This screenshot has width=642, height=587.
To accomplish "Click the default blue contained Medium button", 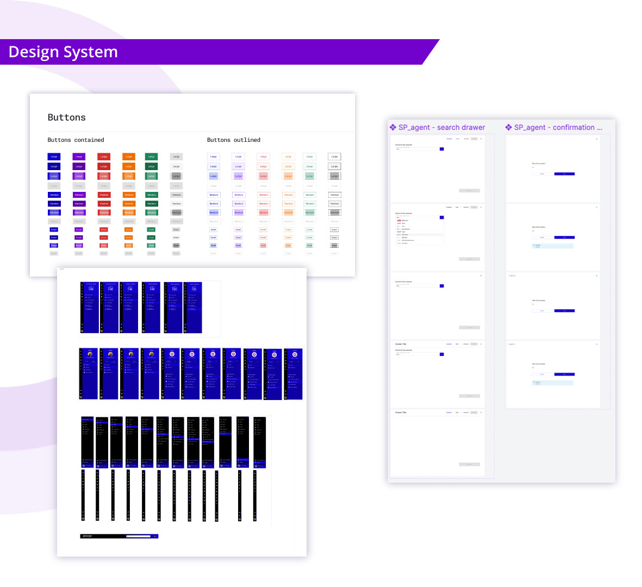I will (54, 195).
